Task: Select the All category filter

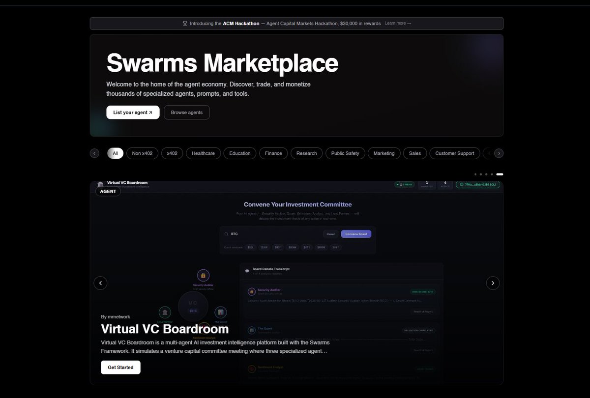Action: tap(115, 153)
